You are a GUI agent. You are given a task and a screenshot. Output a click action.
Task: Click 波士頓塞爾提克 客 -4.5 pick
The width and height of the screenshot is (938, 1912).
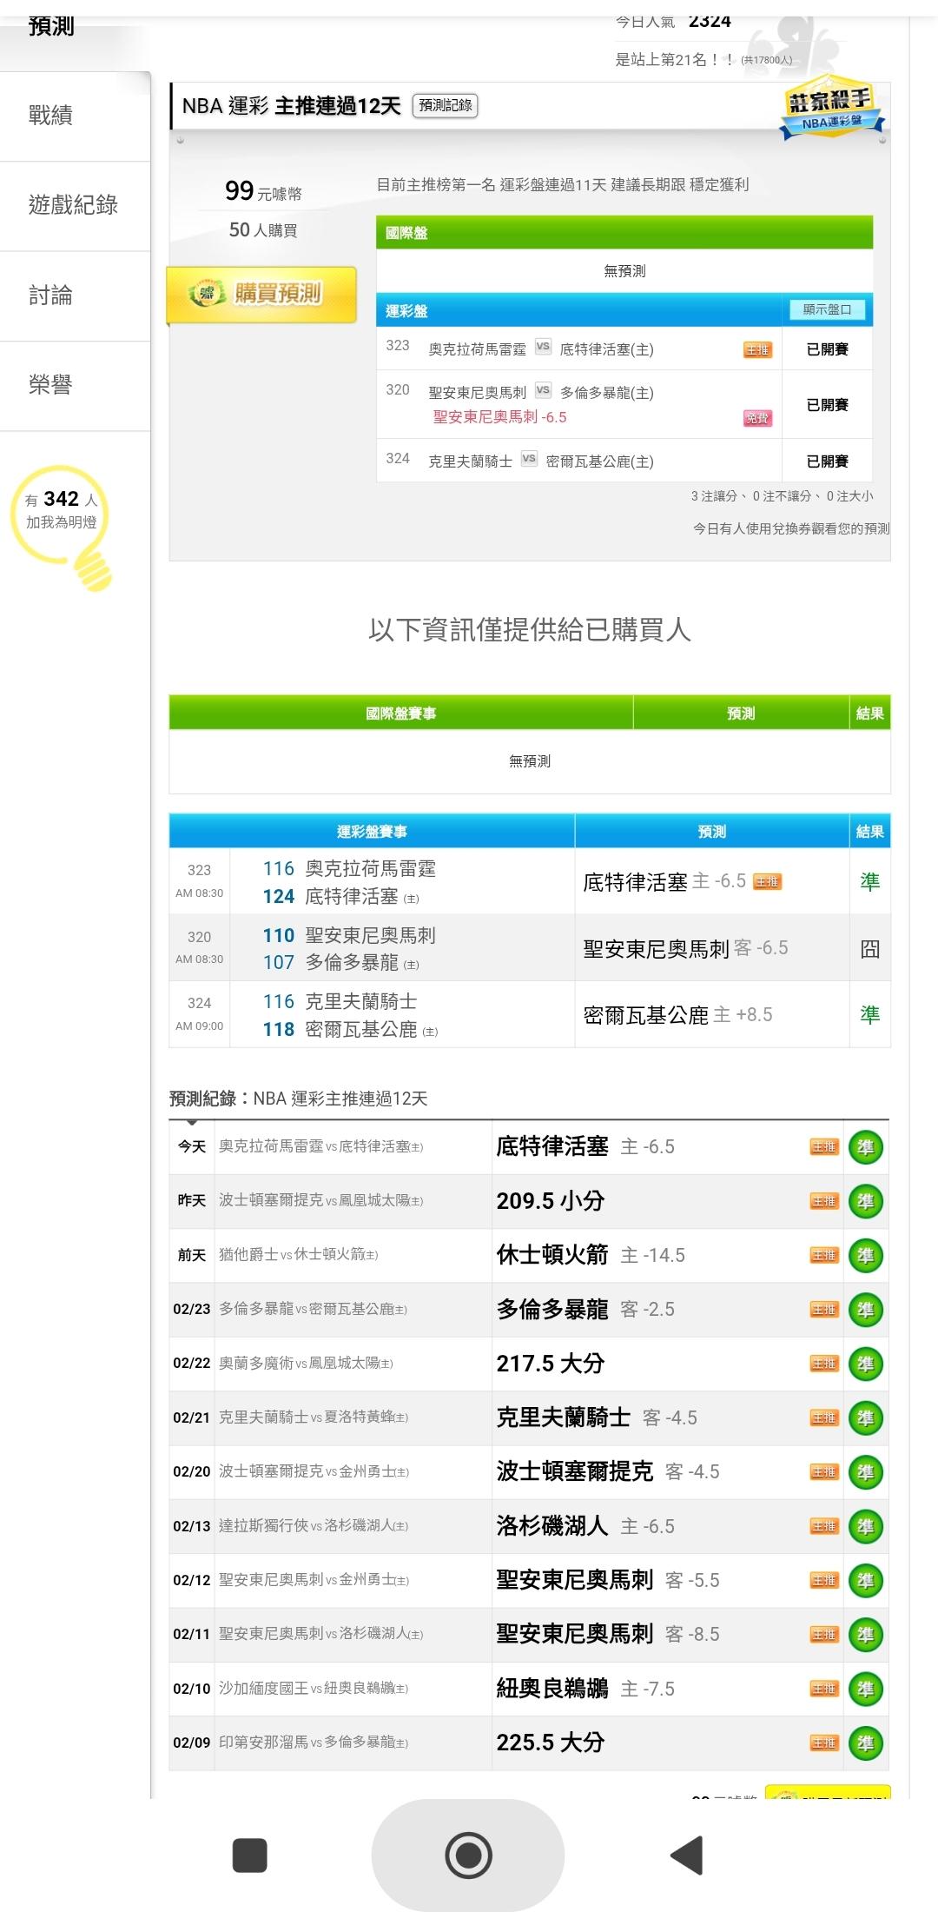point(608,1472)
